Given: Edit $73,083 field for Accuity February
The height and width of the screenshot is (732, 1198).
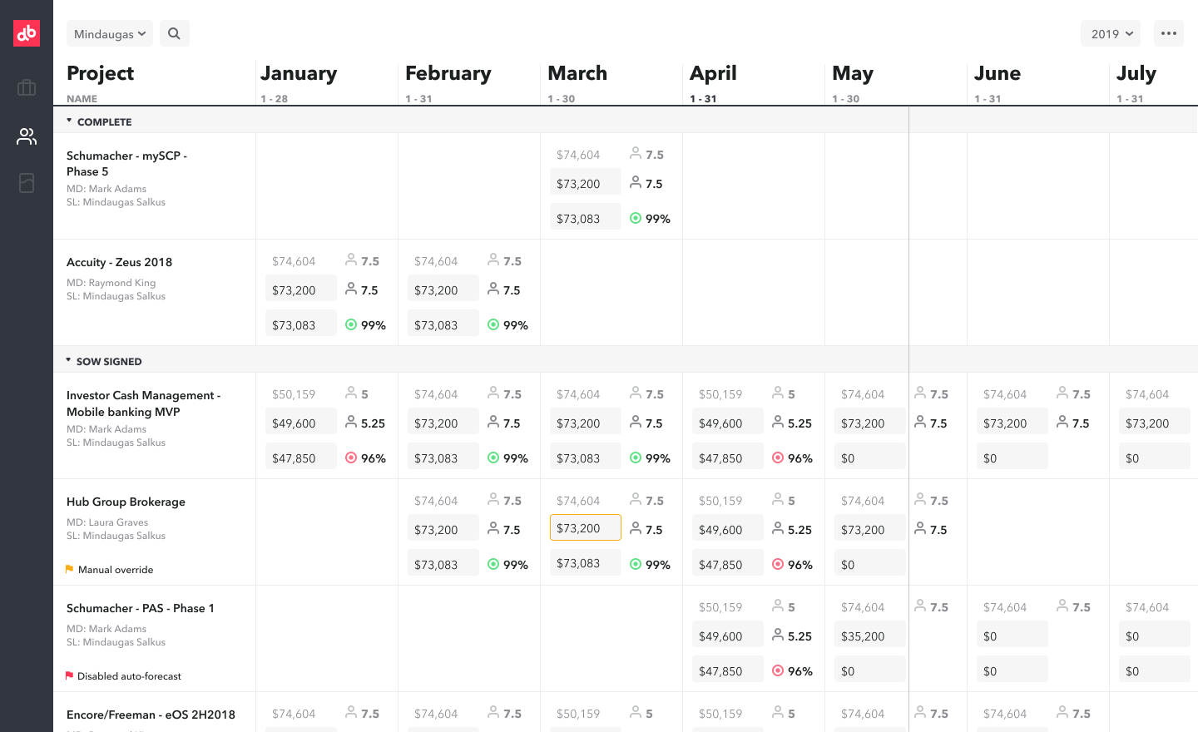Looking at the screenshot, I should 443,324.
